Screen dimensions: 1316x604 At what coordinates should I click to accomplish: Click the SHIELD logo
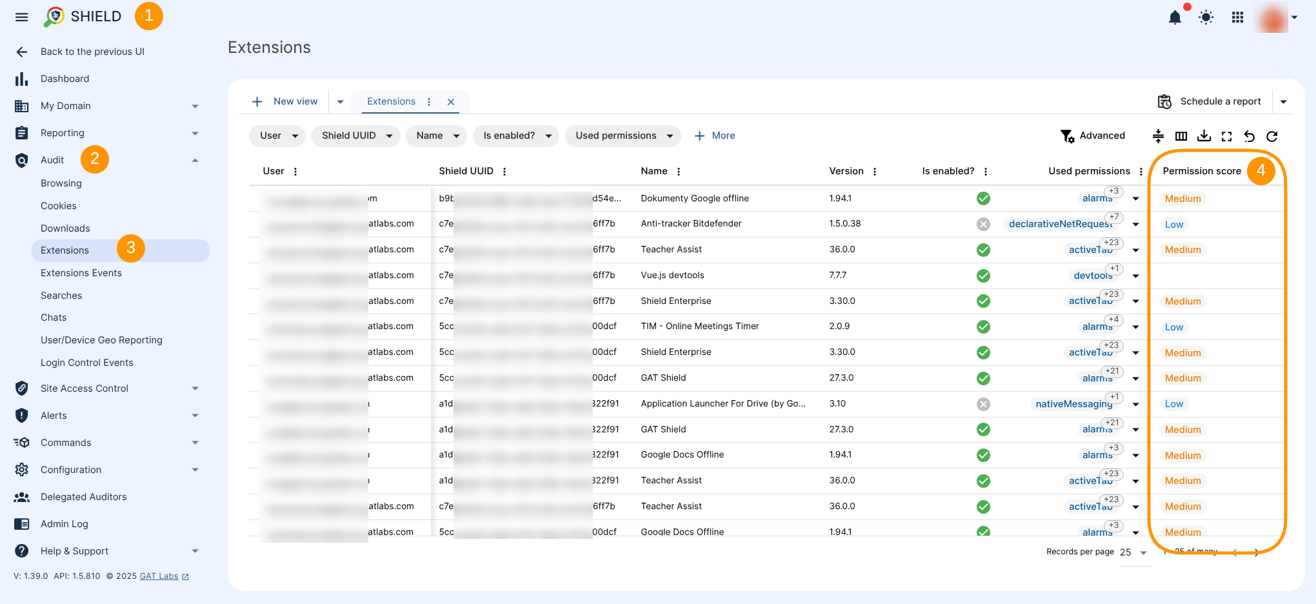(x=83, y=17)
